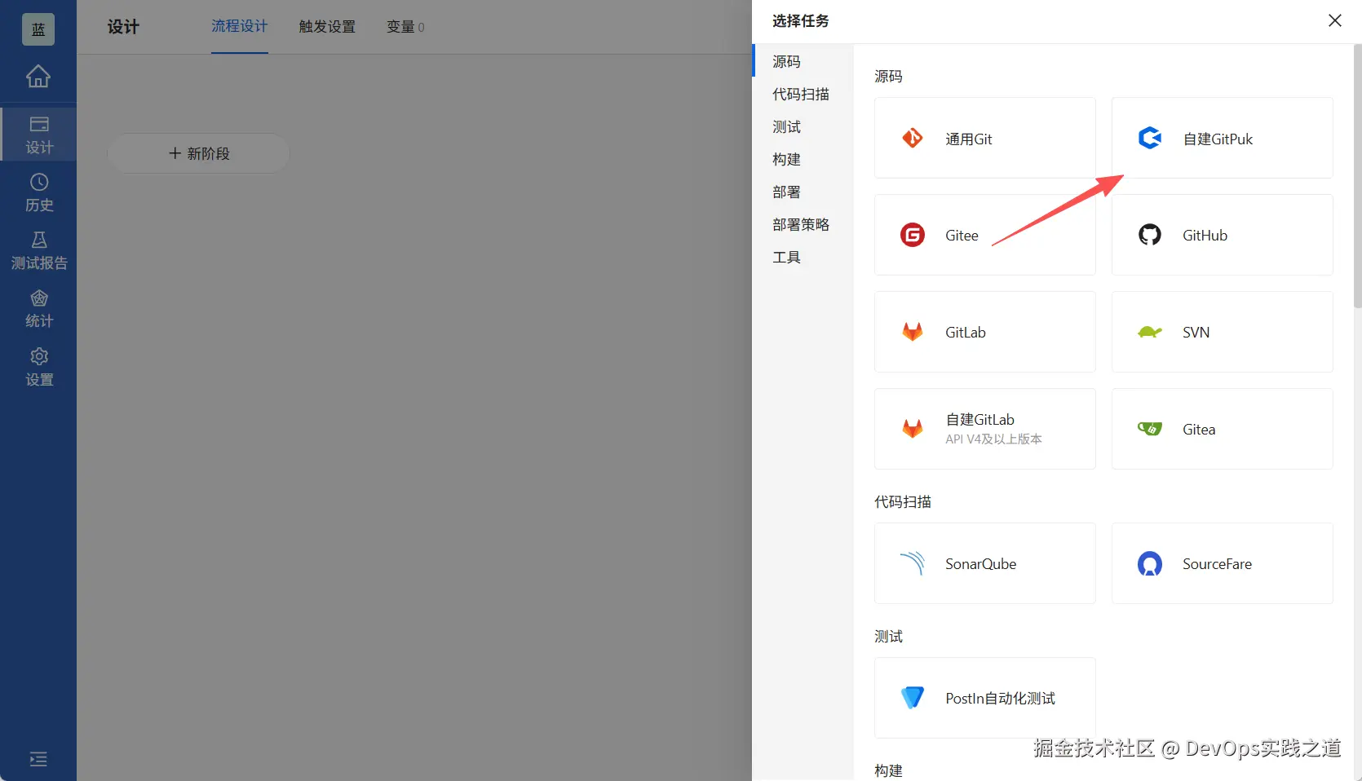Click the SVN turtle icon

click(x=1149, y=332)
